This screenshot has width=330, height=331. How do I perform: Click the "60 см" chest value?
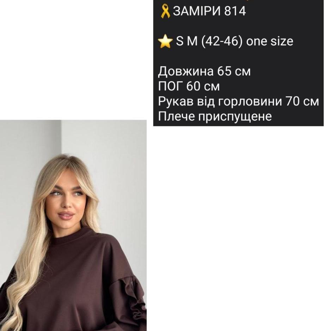(x=203, y=86)
